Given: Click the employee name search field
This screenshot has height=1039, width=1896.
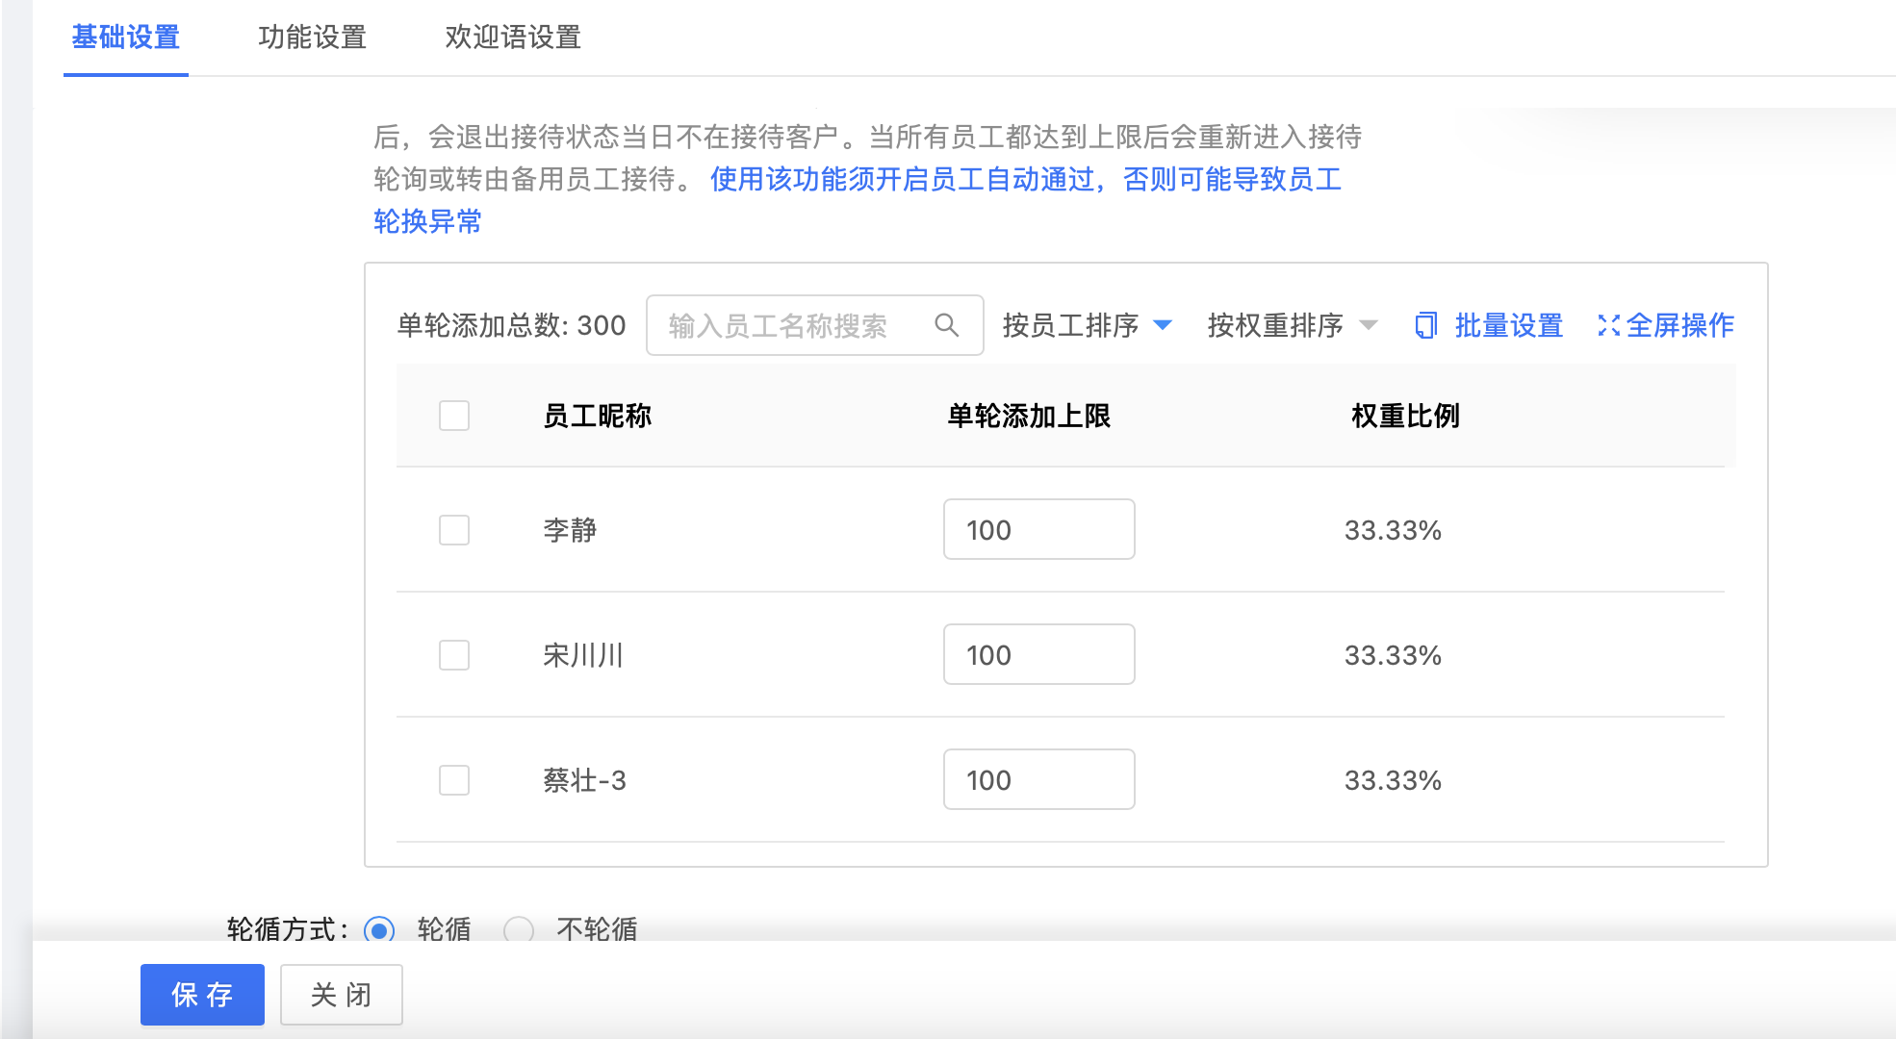Looking at the screenshot, I should (x=814, y=325).
